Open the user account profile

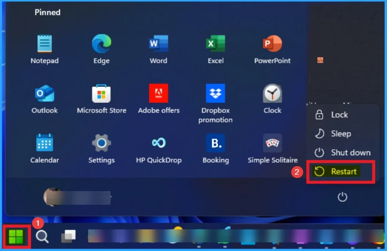[77, 197]
